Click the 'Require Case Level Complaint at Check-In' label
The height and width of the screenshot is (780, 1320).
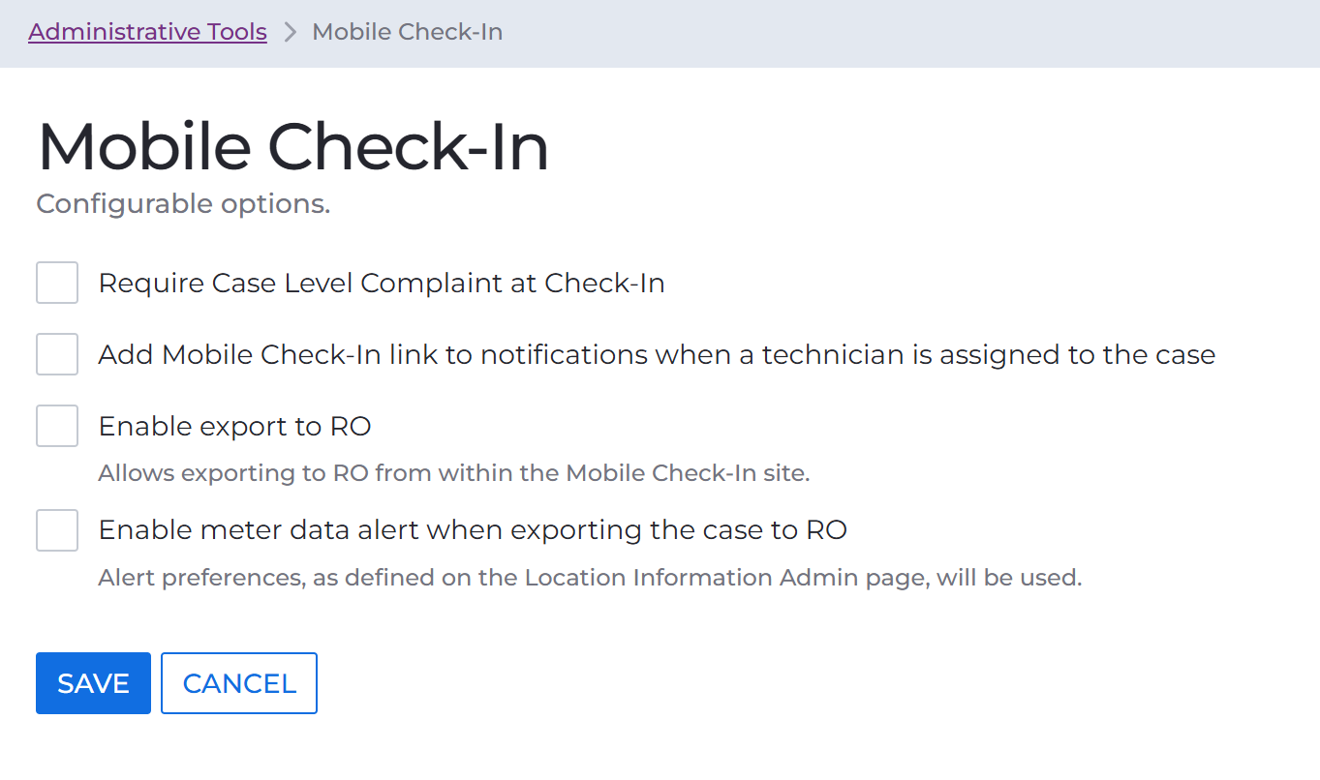[382, 284]
